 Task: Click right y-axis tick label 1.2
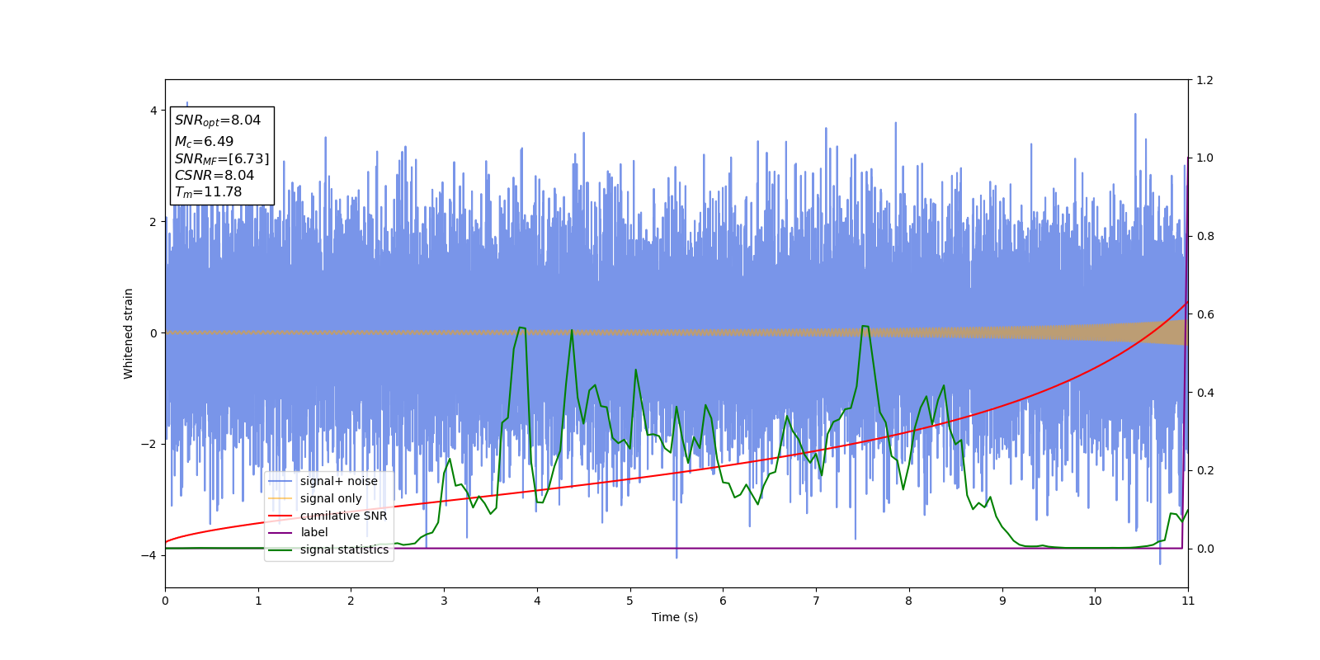pos(1204,80)
